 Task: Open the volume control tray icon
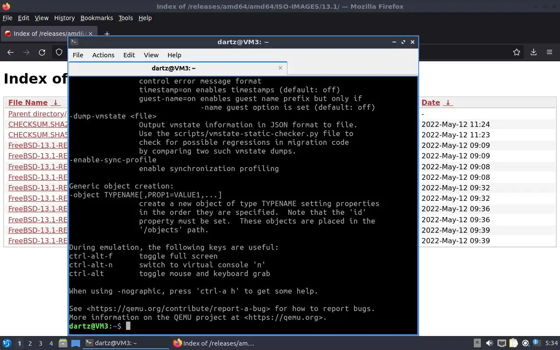(x=490, y=343)
